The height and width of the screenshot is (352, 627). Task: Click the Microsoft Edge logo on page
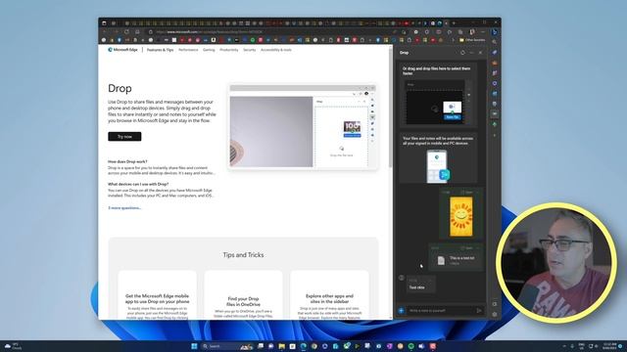coord(122,50)
